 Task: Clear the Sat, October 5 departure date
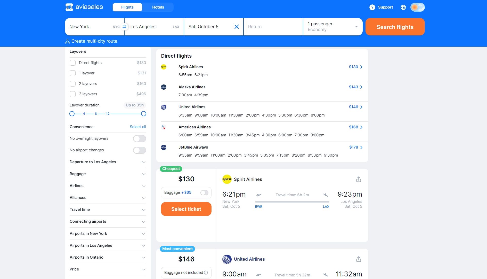(237, 27)
